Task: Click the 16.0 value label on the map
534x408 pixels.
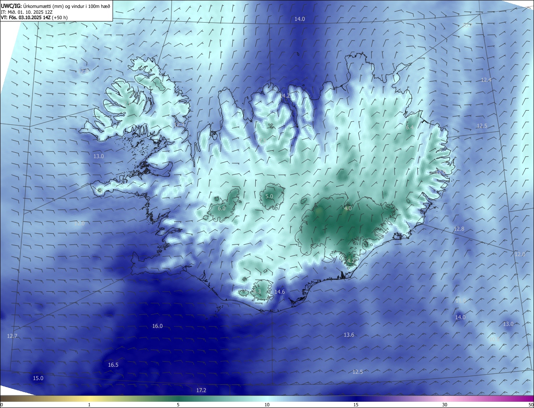Action: (157, 326)
